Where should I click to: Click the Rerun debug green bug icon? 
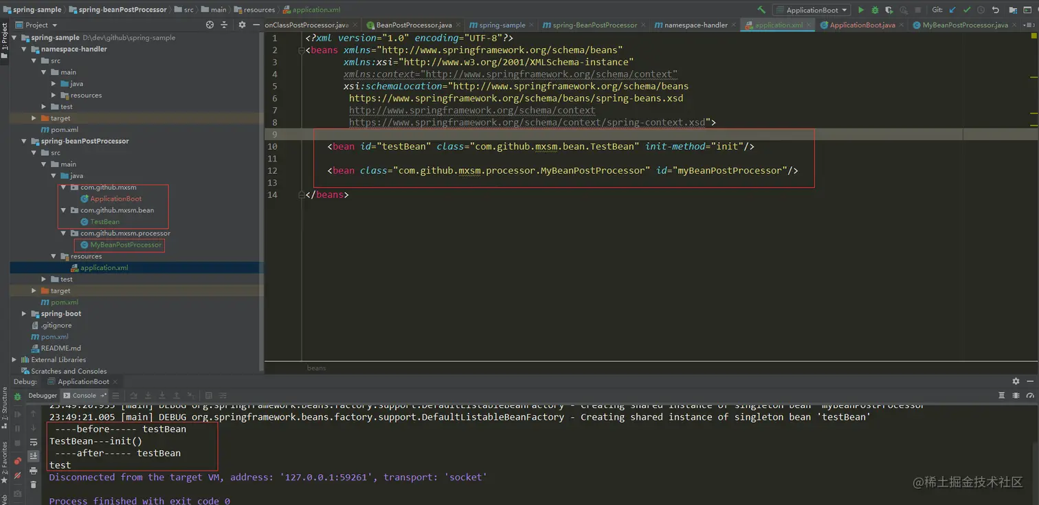click(18, 396)
